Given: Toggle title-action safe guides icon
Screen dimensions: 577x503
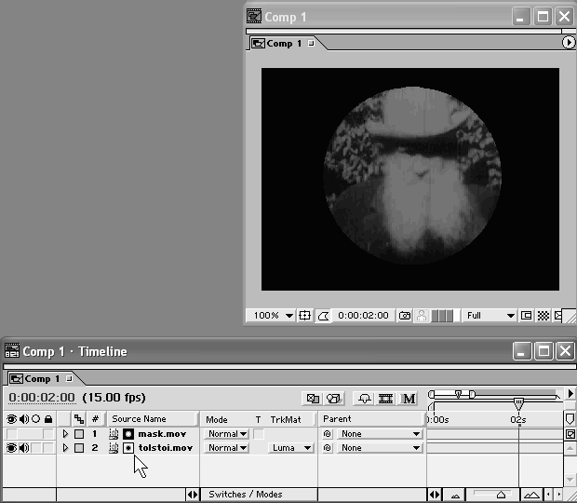Looking at the screenshot, I should click(304, 316).
